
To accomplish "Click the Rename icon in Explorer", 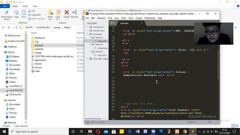I will coord(75,12).
